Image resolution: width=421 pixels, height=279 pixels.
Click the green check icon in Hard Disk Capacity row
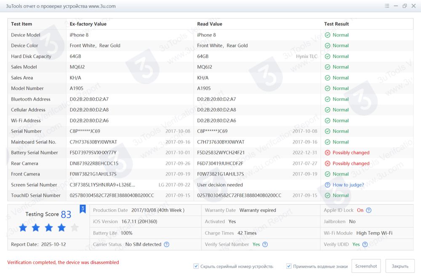328,56
